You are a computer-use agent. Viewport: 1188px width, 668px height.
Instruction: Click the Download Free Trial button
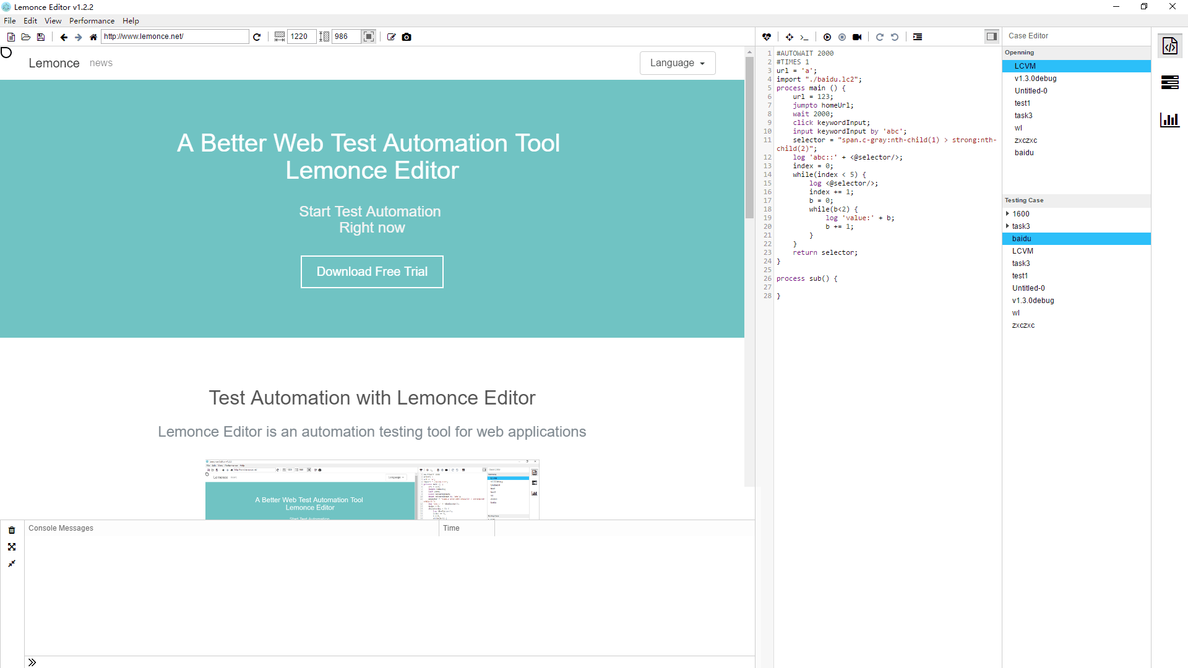[x=372, y=272]
